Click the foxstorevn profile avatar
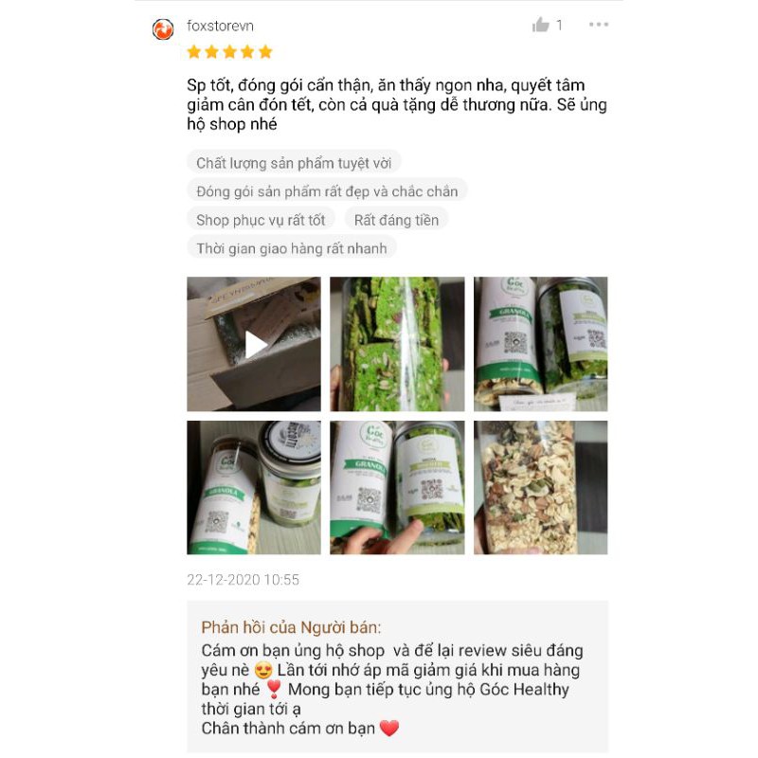Image resolution: width=758 pixels, height=758 pixels. pos(163,29)
